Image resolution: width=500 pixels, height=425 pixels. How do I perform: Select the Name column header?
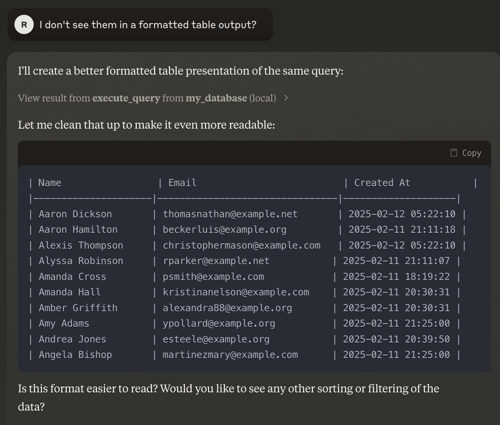(50, 183)
